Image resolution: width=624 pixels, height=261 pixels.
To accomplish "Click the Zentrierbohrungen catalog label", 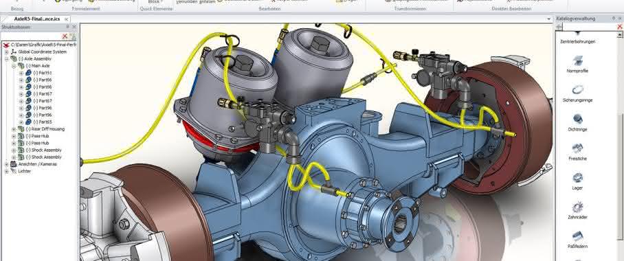I will (577, 41).
